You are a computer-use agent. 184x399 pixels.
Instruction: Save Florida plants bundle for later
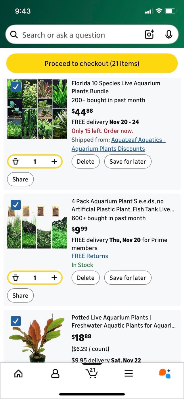coord(128,161)
